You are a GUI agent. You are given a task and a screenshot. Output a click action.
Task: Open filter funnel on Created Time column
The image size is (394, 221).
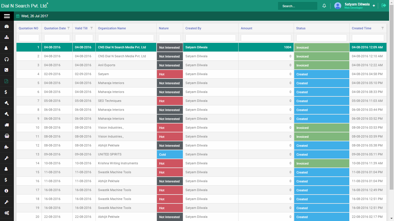click(382, 28)
